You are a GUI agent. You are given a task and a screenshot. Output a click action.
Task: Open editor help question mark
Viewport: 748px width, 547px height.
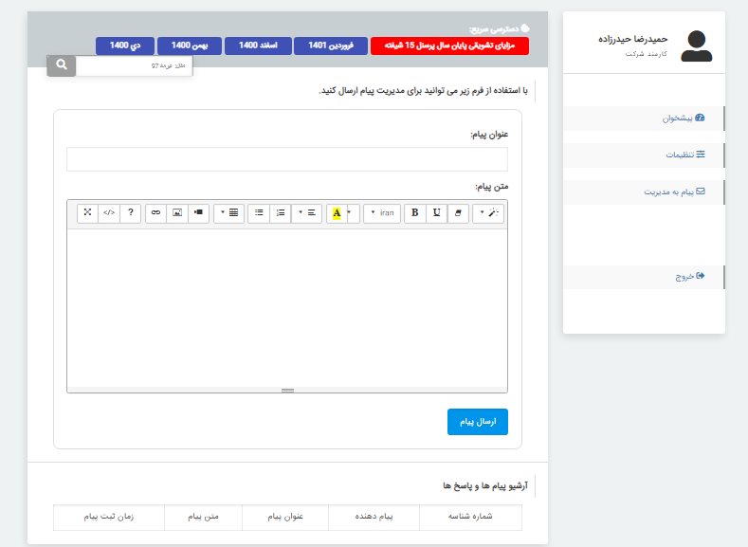(x=130, y=212)
